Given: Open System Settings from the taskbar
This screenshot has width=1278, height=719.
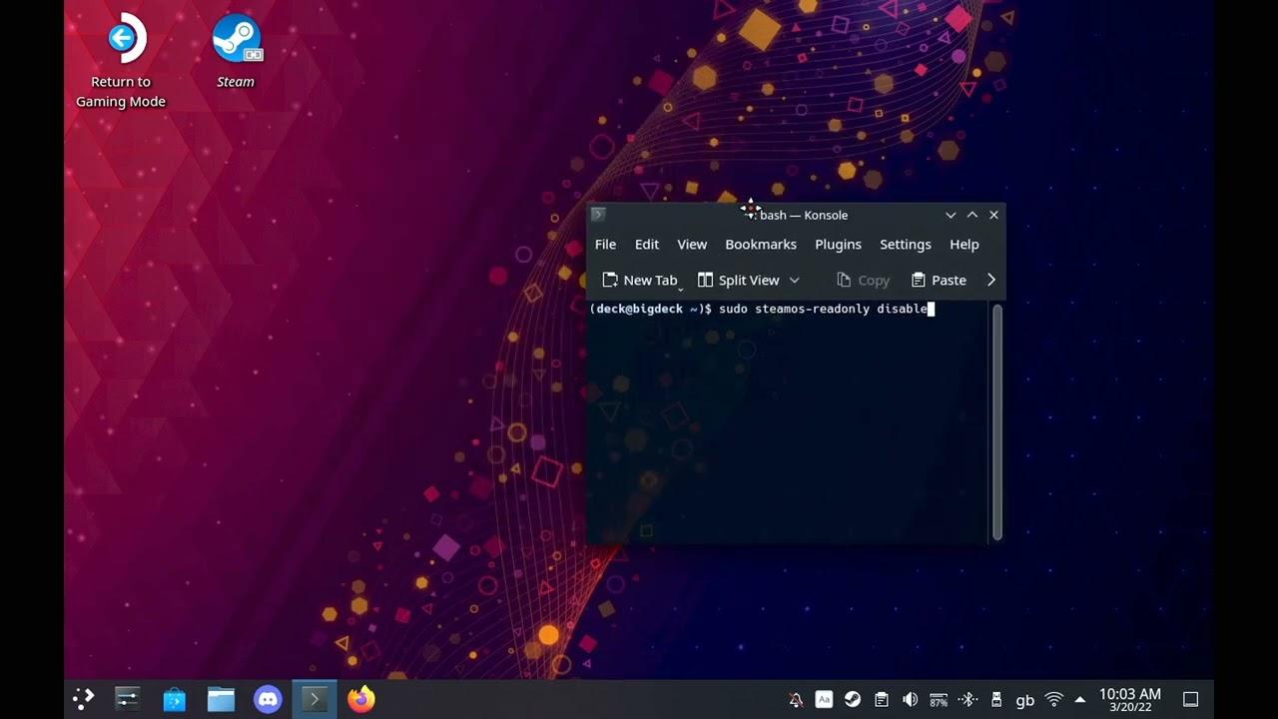Looking at the screenshot, I should tap(127, 699).
